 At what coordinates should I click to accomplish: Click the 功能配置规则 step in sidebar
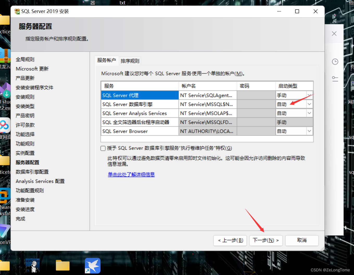30,190
